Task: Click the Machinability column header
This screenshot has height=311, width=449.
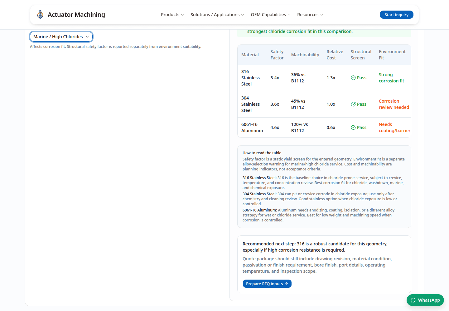Action: [305, 55]
